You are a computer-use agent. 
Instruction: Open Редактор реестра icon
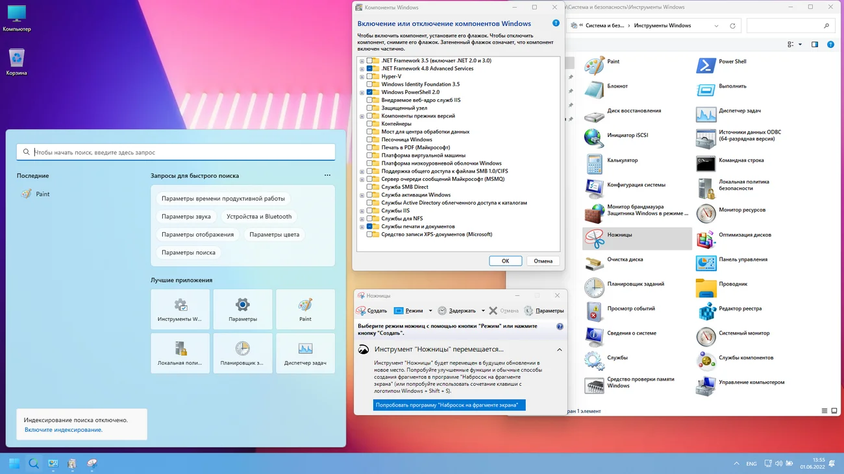tap(706, 312)
